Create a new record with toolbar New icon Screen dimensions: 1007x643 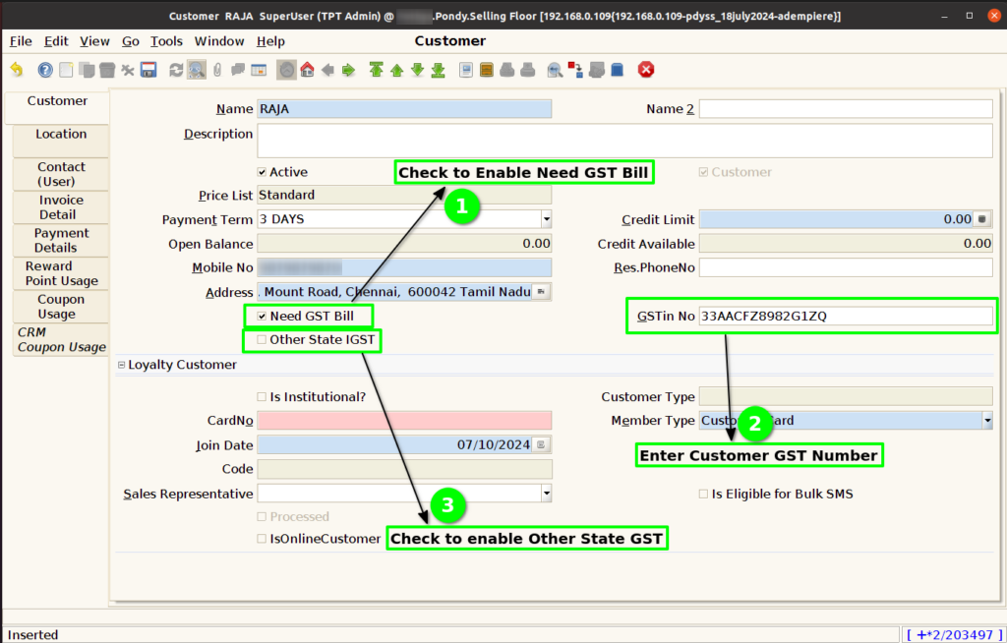coord(66,70)
